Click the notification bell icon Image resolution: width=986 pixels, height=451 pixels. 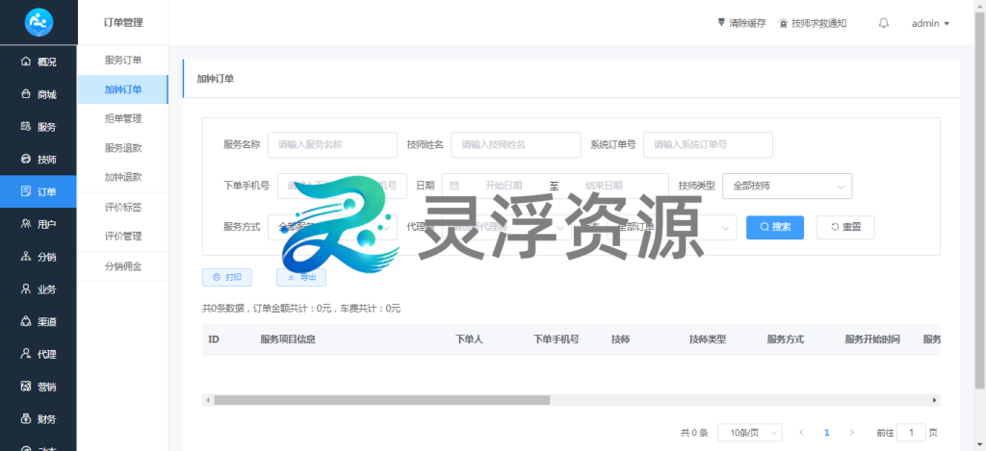[x=884, y=23]
